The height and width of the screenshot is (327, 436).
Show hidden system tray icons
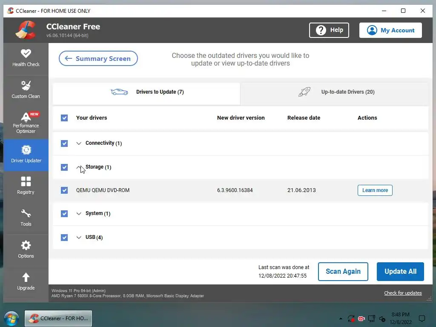[x=341, y=318]
